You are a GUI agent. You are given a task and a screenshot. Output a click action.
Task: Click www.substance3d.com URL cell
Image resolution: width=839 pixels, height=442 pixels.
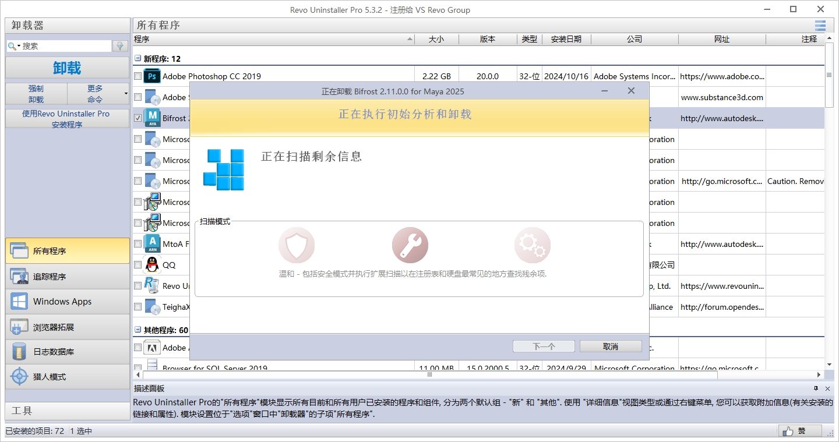(x=722, y=97)
